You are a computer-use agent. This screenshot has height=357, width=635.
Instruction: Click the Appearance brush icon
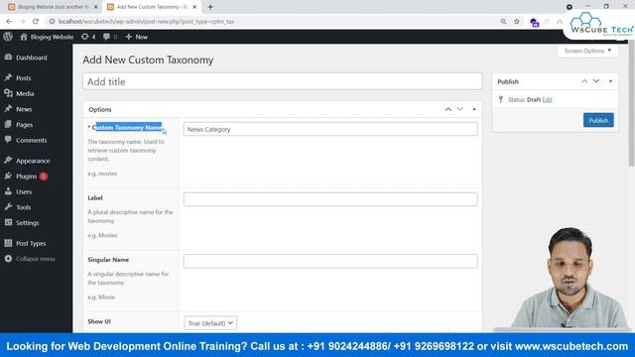pyautogui.click(x=8, y=161)
